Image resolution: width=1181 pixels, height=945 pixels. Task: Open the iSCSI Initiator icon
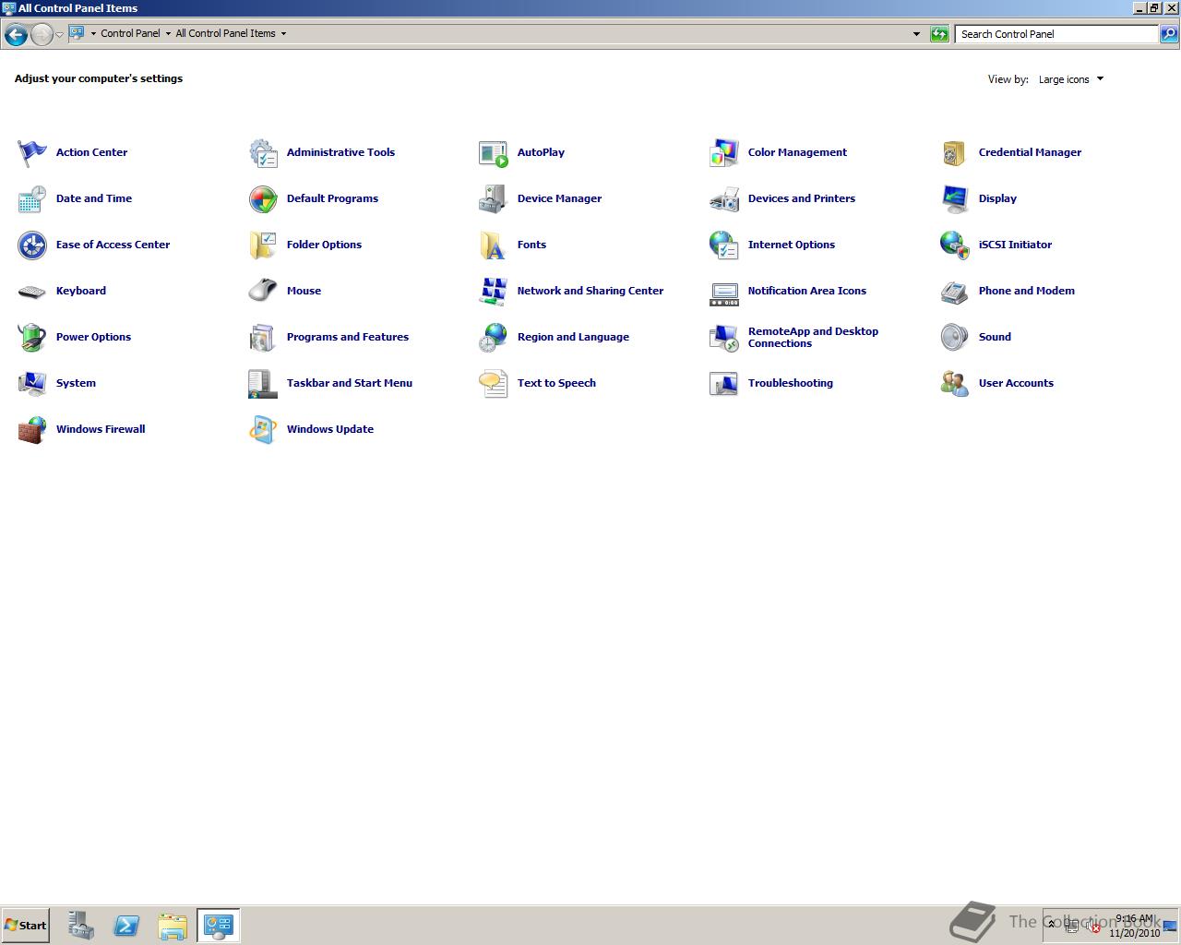pos(955,245)
